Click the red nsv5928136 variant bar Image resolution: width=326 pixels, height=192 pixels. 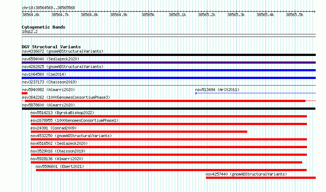coord(166,162)
